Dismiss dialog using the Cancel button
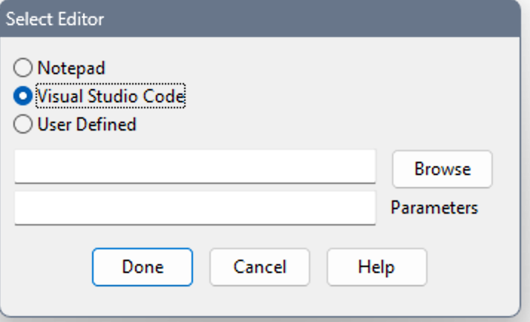Viewport: 530px width, 322px height. pos(260,267)
